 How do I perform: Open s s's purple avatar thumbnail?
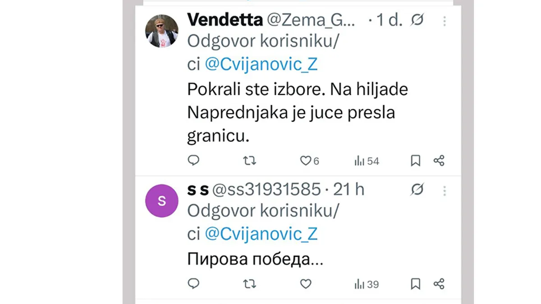(x=162, y=201)
